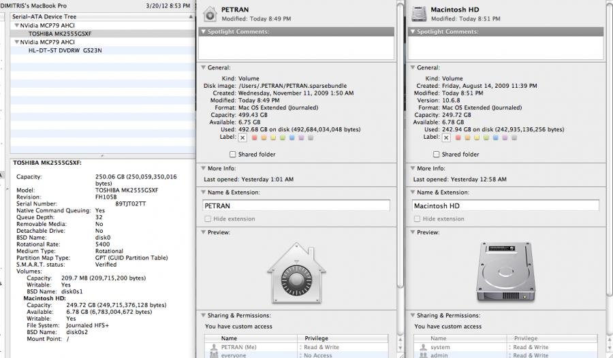The image size is (613, 358).
Task: Collapse second NVidia MCP79 AHCI node above DVDRW
Action: (x=17, y=42)
